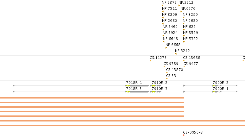This screenshot has width=245, height=137.
Task: Open transcript 7918R-1
Action: coord(134,83)
